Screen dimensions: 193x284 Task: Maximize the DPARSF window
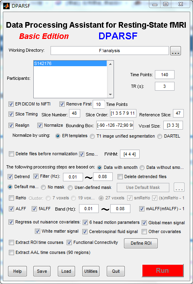166,4
